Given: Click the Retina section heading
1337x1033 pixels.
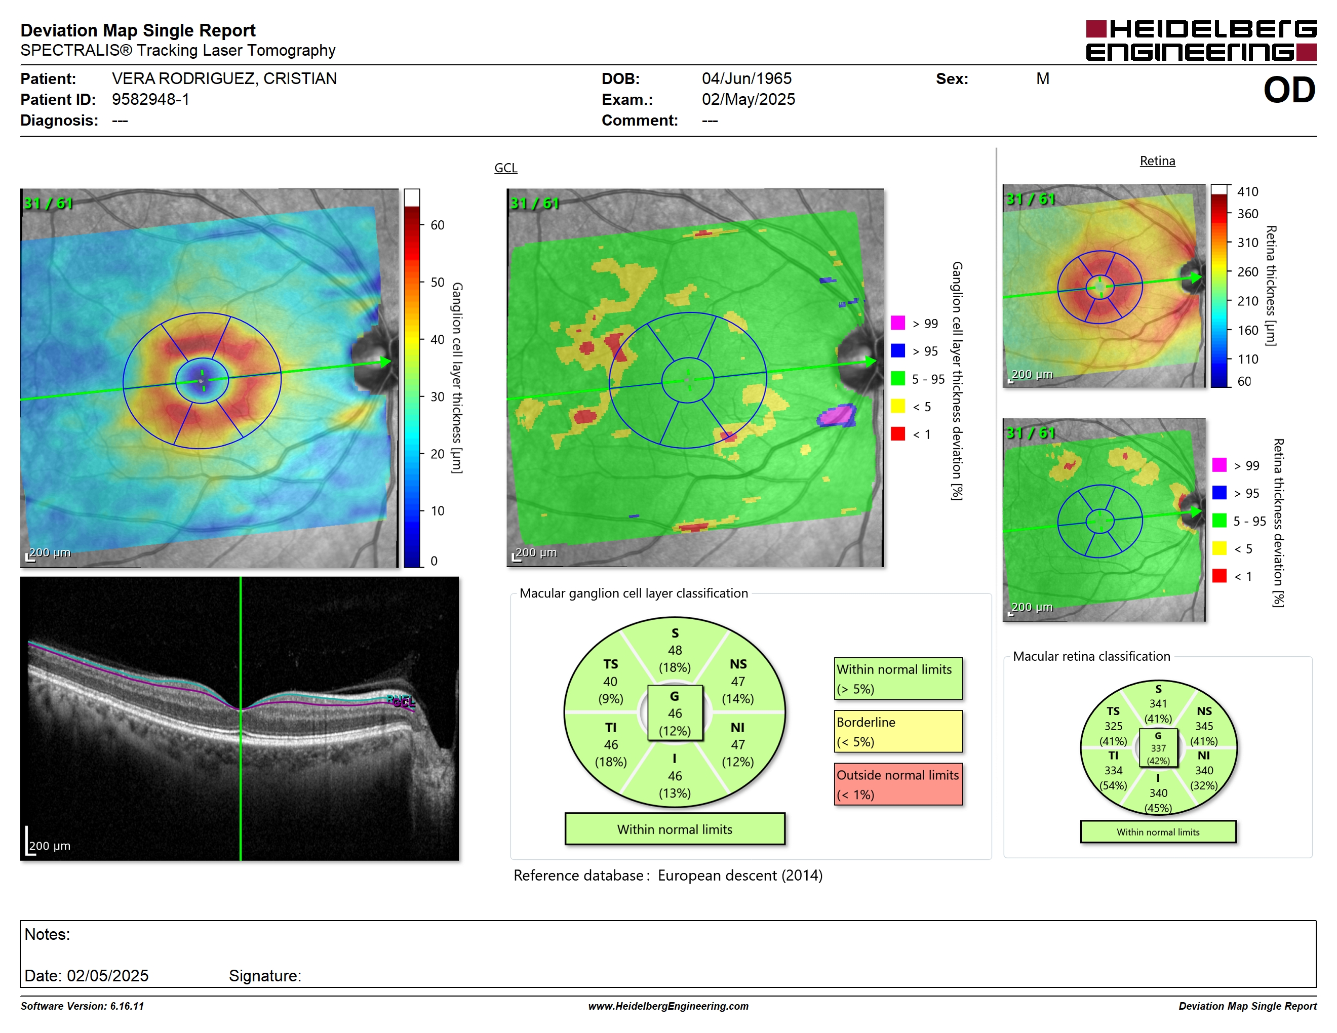Looking at the screenshot, I should pyautogui.click(x=1157, y=161).
